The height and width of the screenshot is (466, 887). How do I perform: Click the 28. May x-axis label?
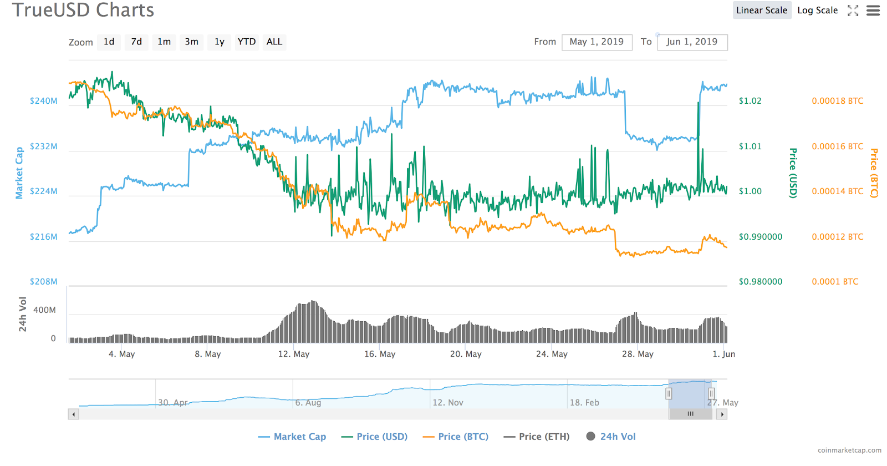tap(638, 354)
